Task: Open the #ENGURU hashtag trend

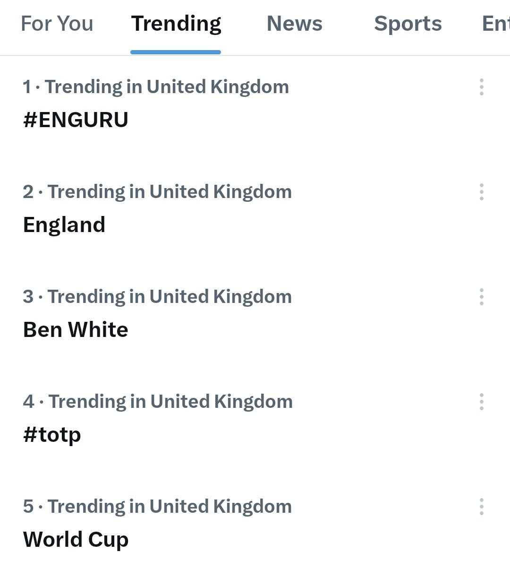Action: [x=76, y=120]
